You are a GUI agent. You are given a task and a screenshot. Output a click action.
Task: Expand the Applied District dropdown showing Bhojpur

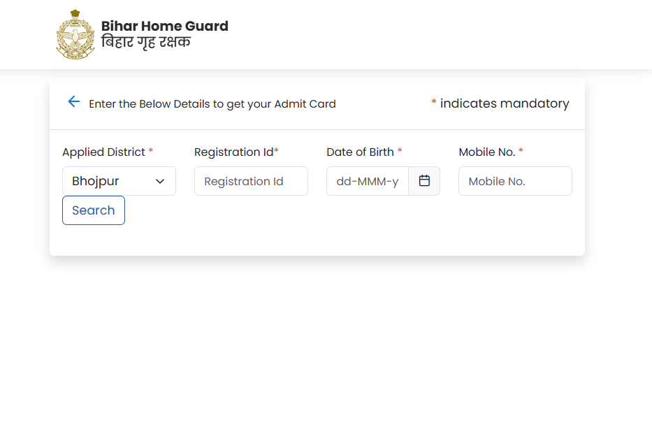[119, 181]
